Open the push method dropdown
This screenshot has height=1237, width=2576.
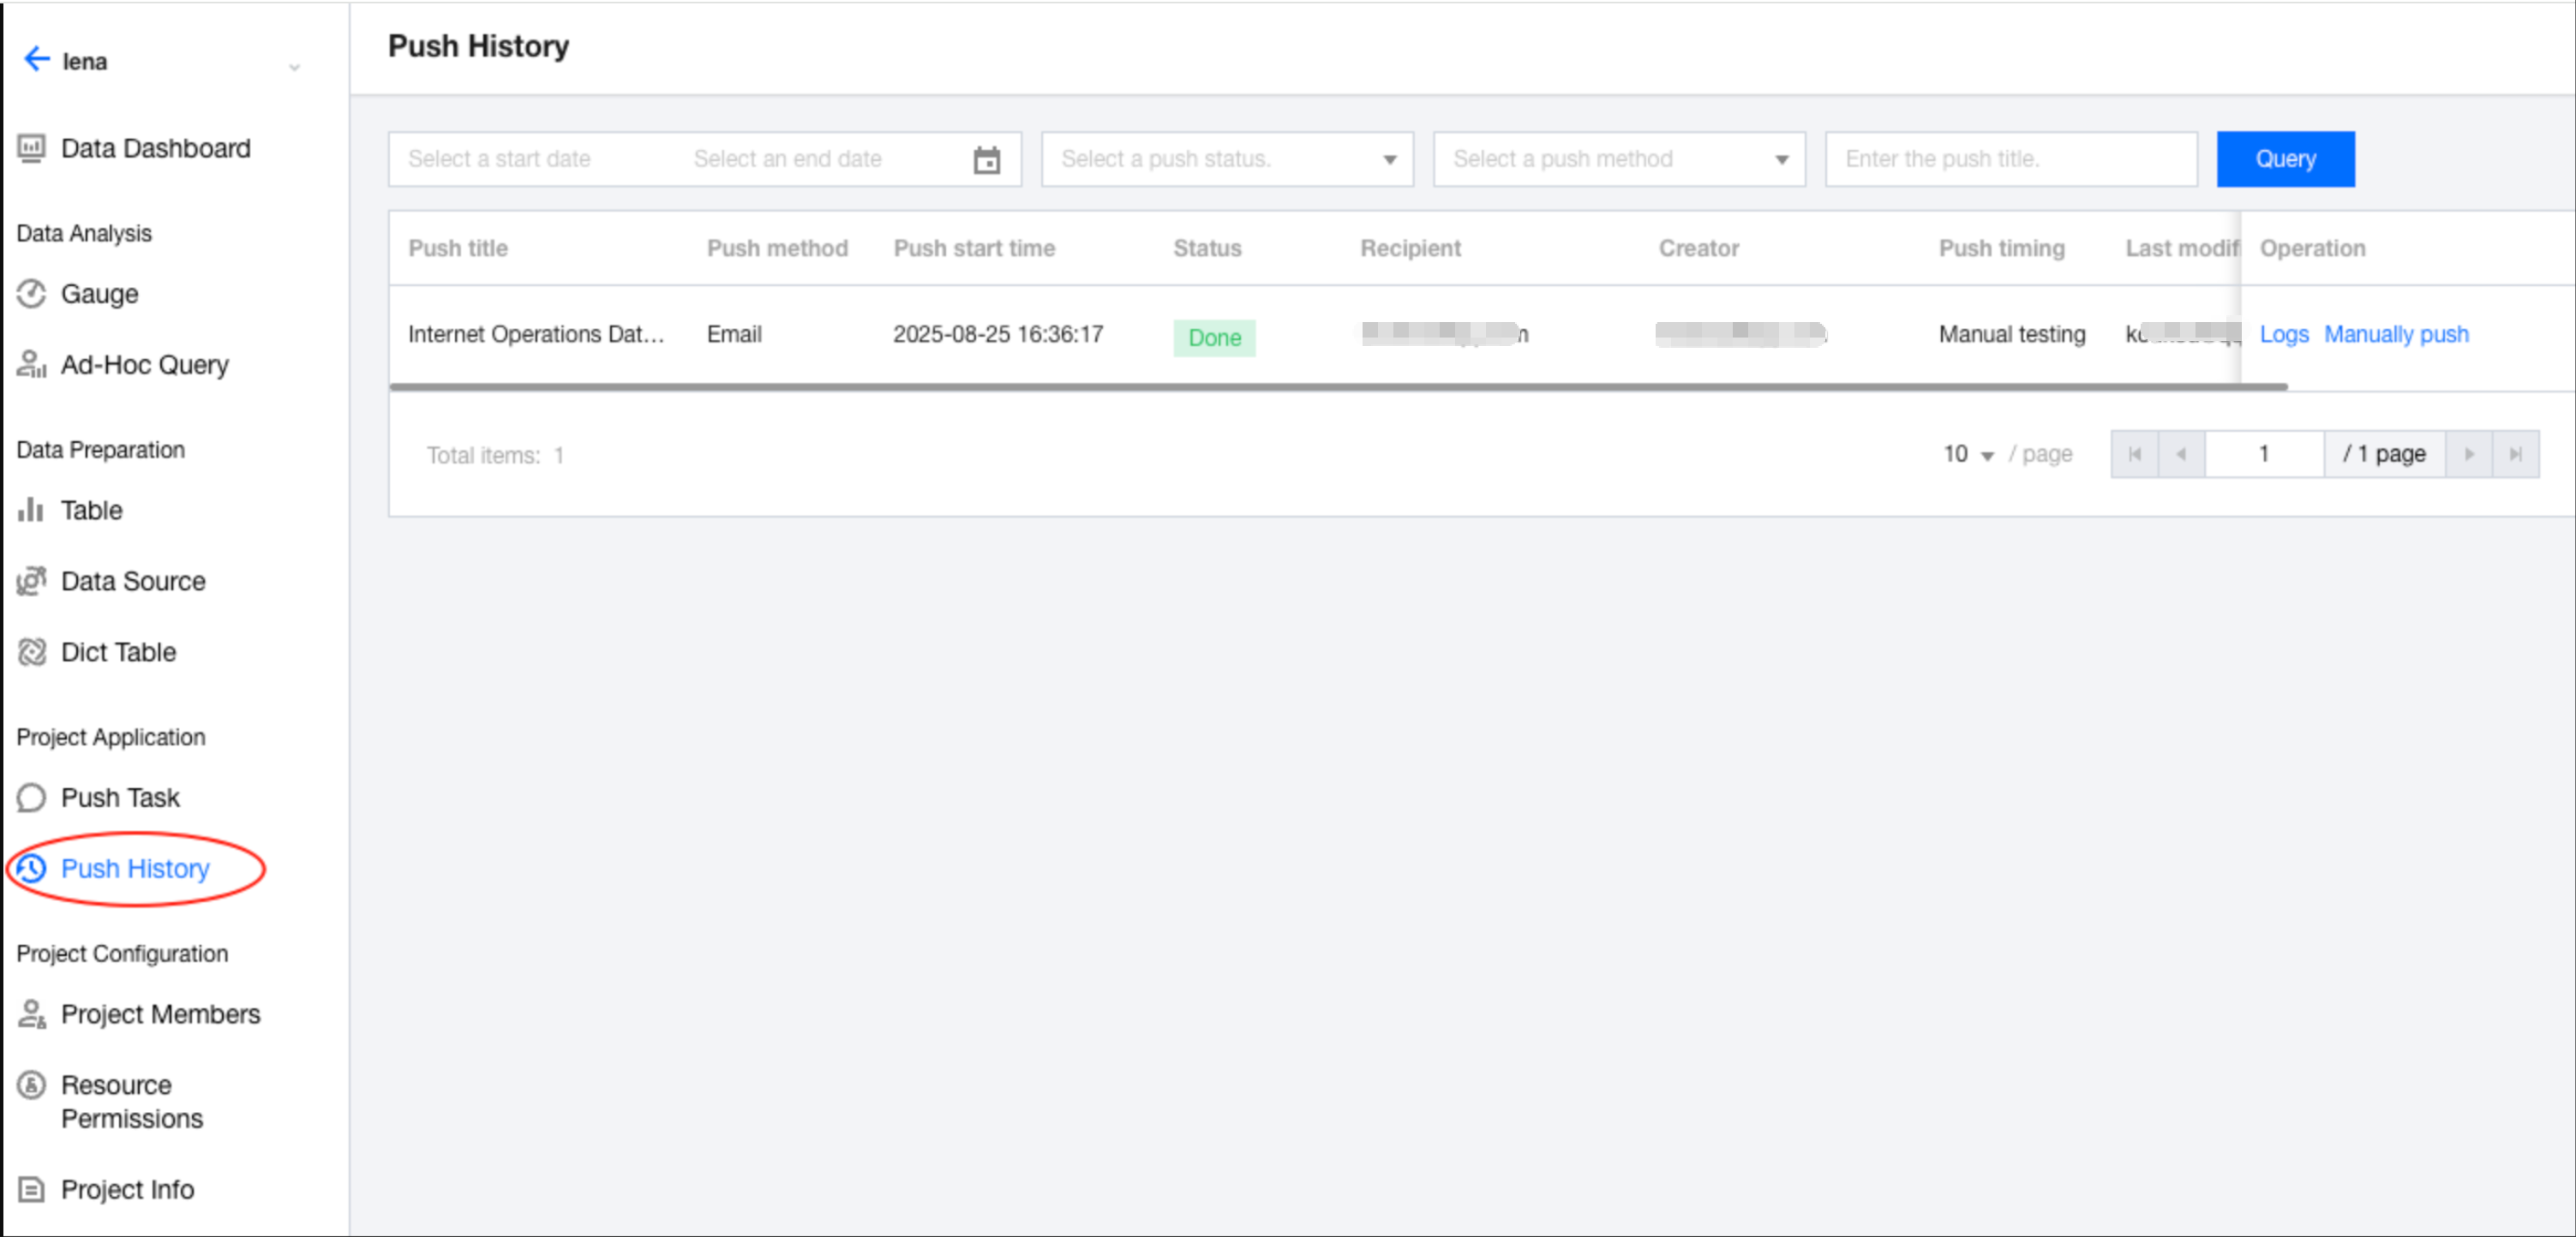pos(1618,159)
